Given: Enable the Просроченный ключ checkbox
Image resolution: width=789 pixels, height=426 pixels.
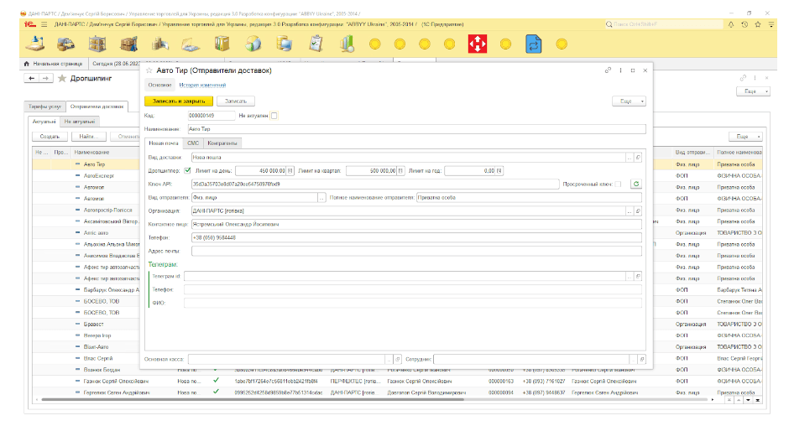Looking at the screenshot, I should pyautogui.click(x=619, y=184).
